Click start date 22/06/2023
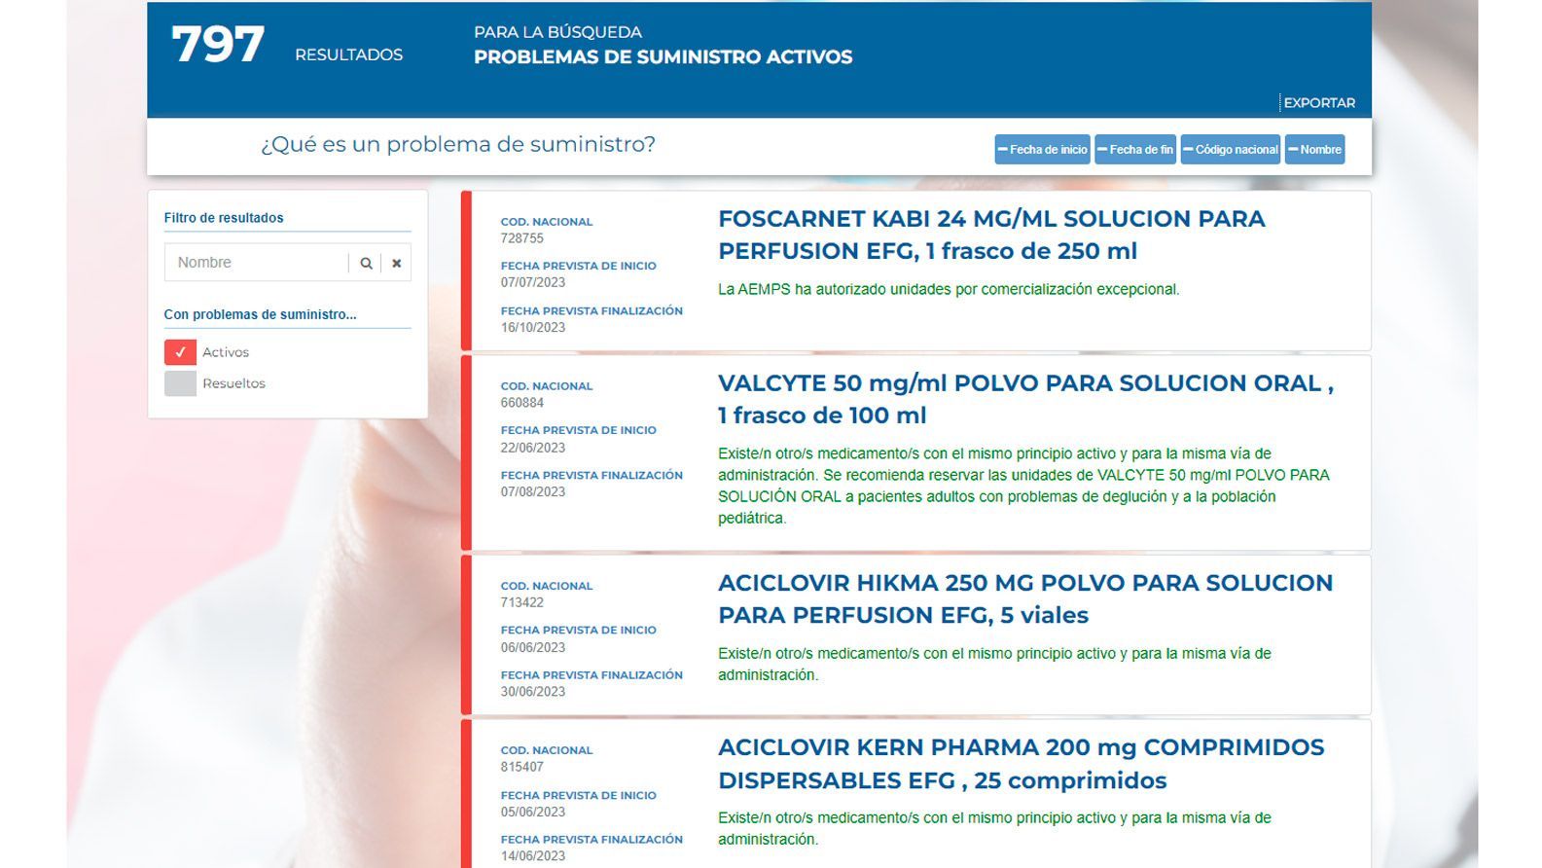This screenshot has height=868, width=1542. click(x=533, y=448)
